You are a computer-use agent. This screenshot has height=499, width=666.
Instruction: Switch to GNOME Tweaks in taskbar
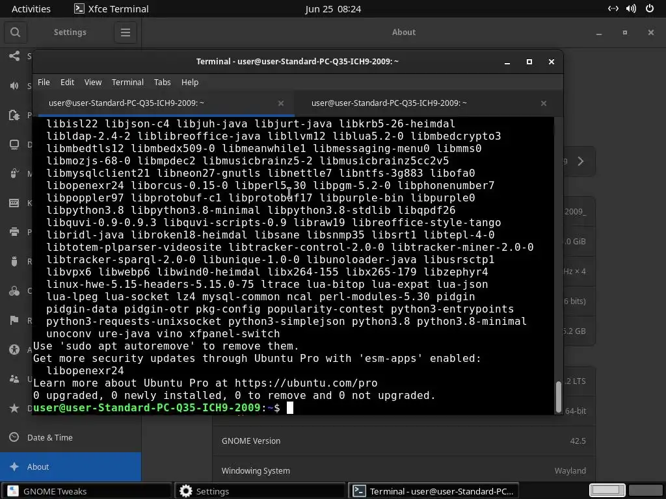87,491
